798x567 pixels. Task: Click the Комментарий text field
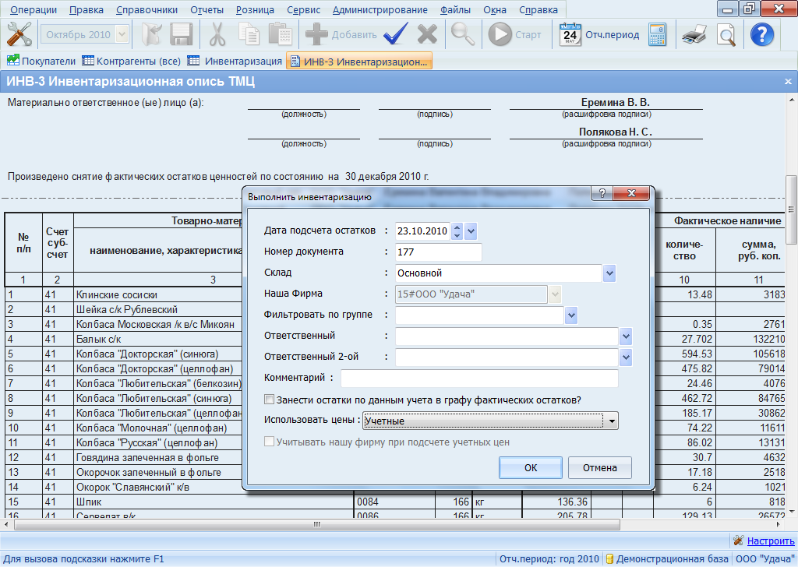(x=478, y=379)
